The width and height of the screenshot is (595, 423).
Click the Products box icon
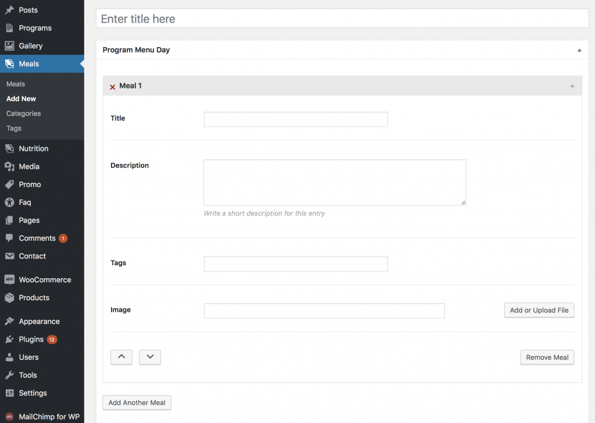tap(9, 297)
